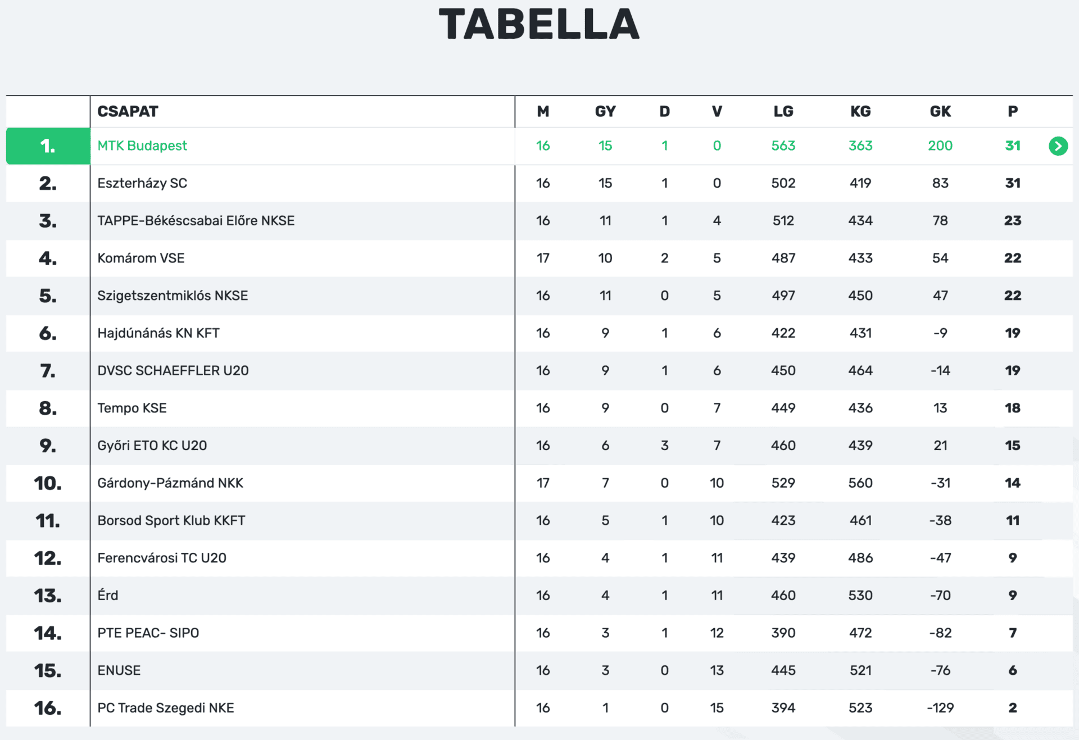
Task: Open DVSC SCHAEFFLER U20 team entry
Action: (x=173, y=371)
